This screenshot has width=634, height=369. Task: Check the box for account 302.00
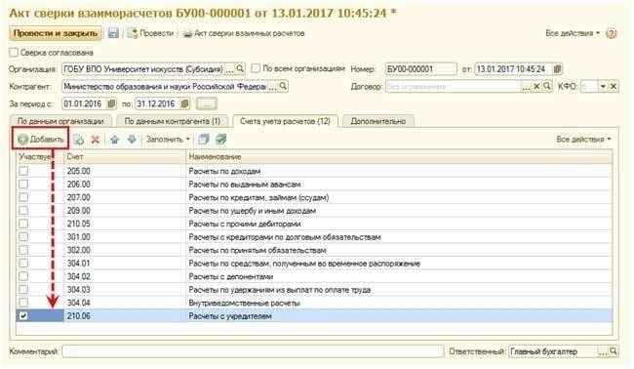[x=23, y=250]
